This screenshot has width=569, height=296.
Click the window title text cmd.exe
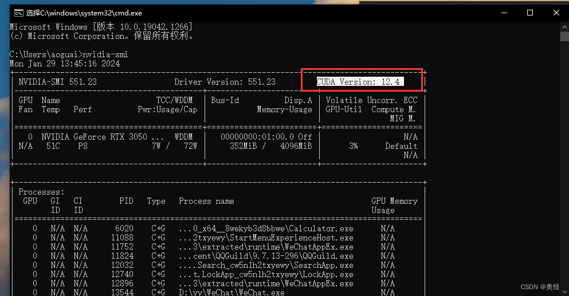point(84,13)
